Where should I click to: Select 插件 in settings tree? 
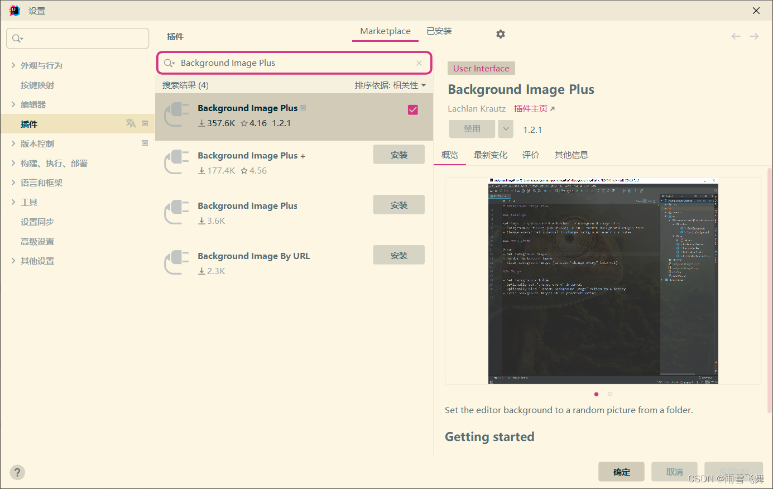coord(77,124)
